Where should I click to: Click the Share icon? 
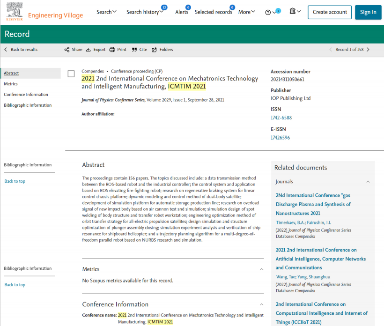coord(67,50)
